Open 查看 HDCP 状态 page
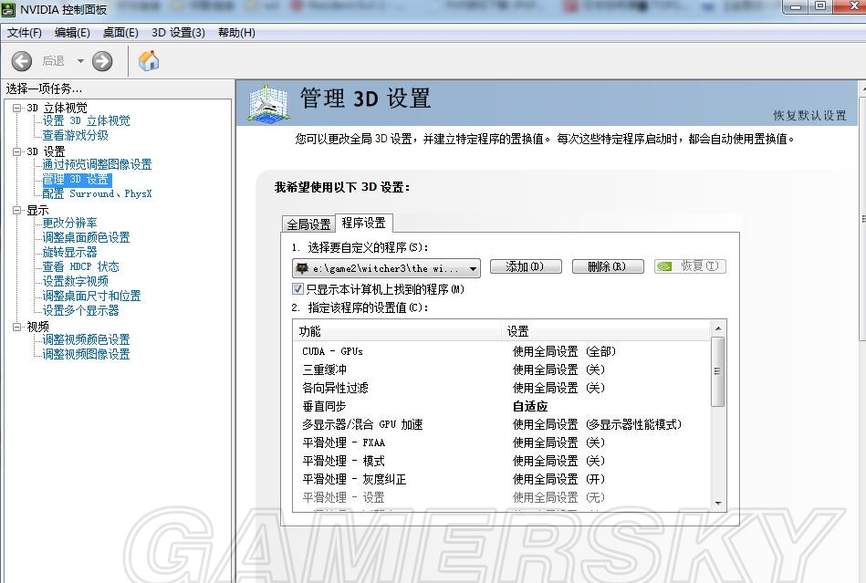The width and height of the screenshot is (866, 583). (80, 266)
